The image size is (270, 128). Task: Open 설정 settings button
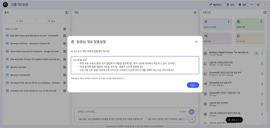pyautogui.click(x=242, y=5)
